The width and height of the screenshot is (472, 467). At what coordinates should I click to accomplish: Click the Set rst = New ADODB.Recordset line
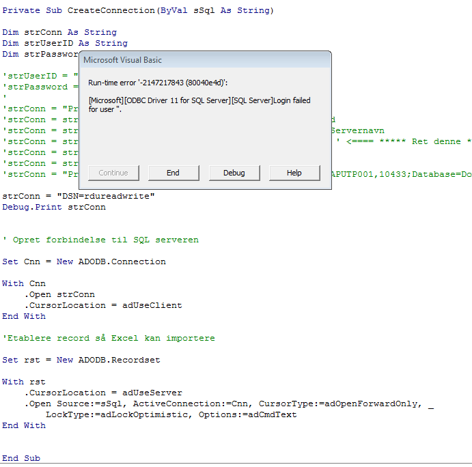coord(81,360)
